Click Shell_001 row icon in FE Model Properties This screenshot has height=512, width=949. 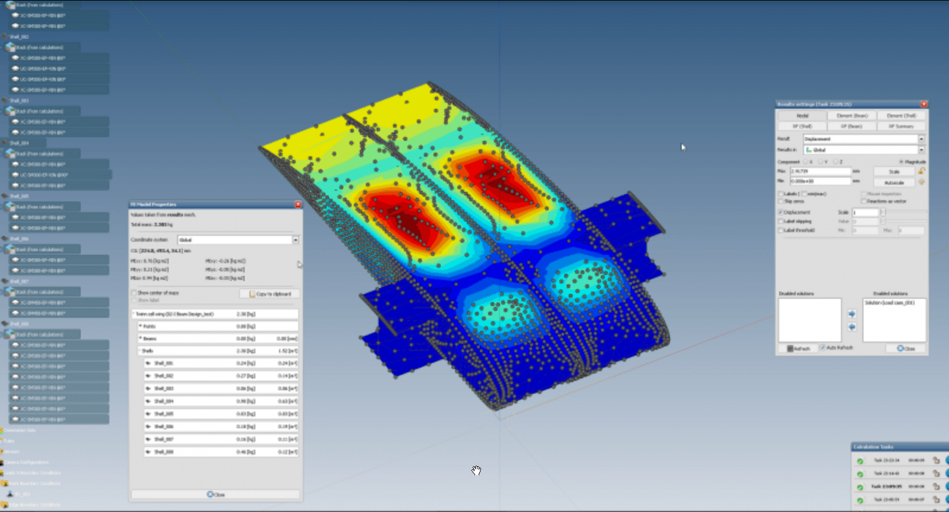(x=148, y=363)
